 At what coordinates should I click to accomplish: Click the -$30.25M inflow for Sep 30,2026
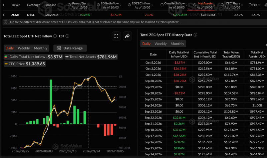[179, 81]
